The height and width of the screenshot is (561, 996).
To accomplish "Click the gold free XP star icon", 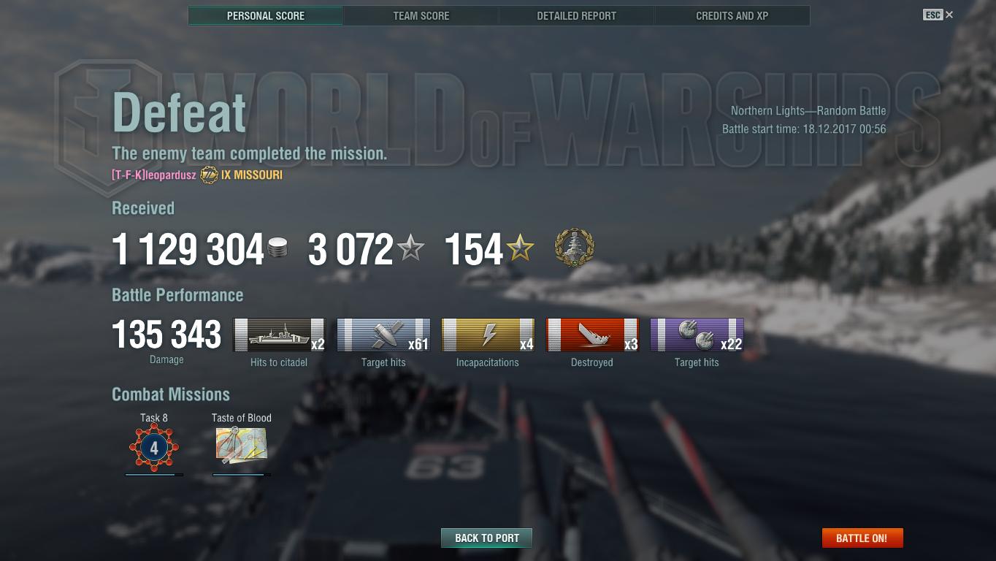I will click(x=520, y=248).
